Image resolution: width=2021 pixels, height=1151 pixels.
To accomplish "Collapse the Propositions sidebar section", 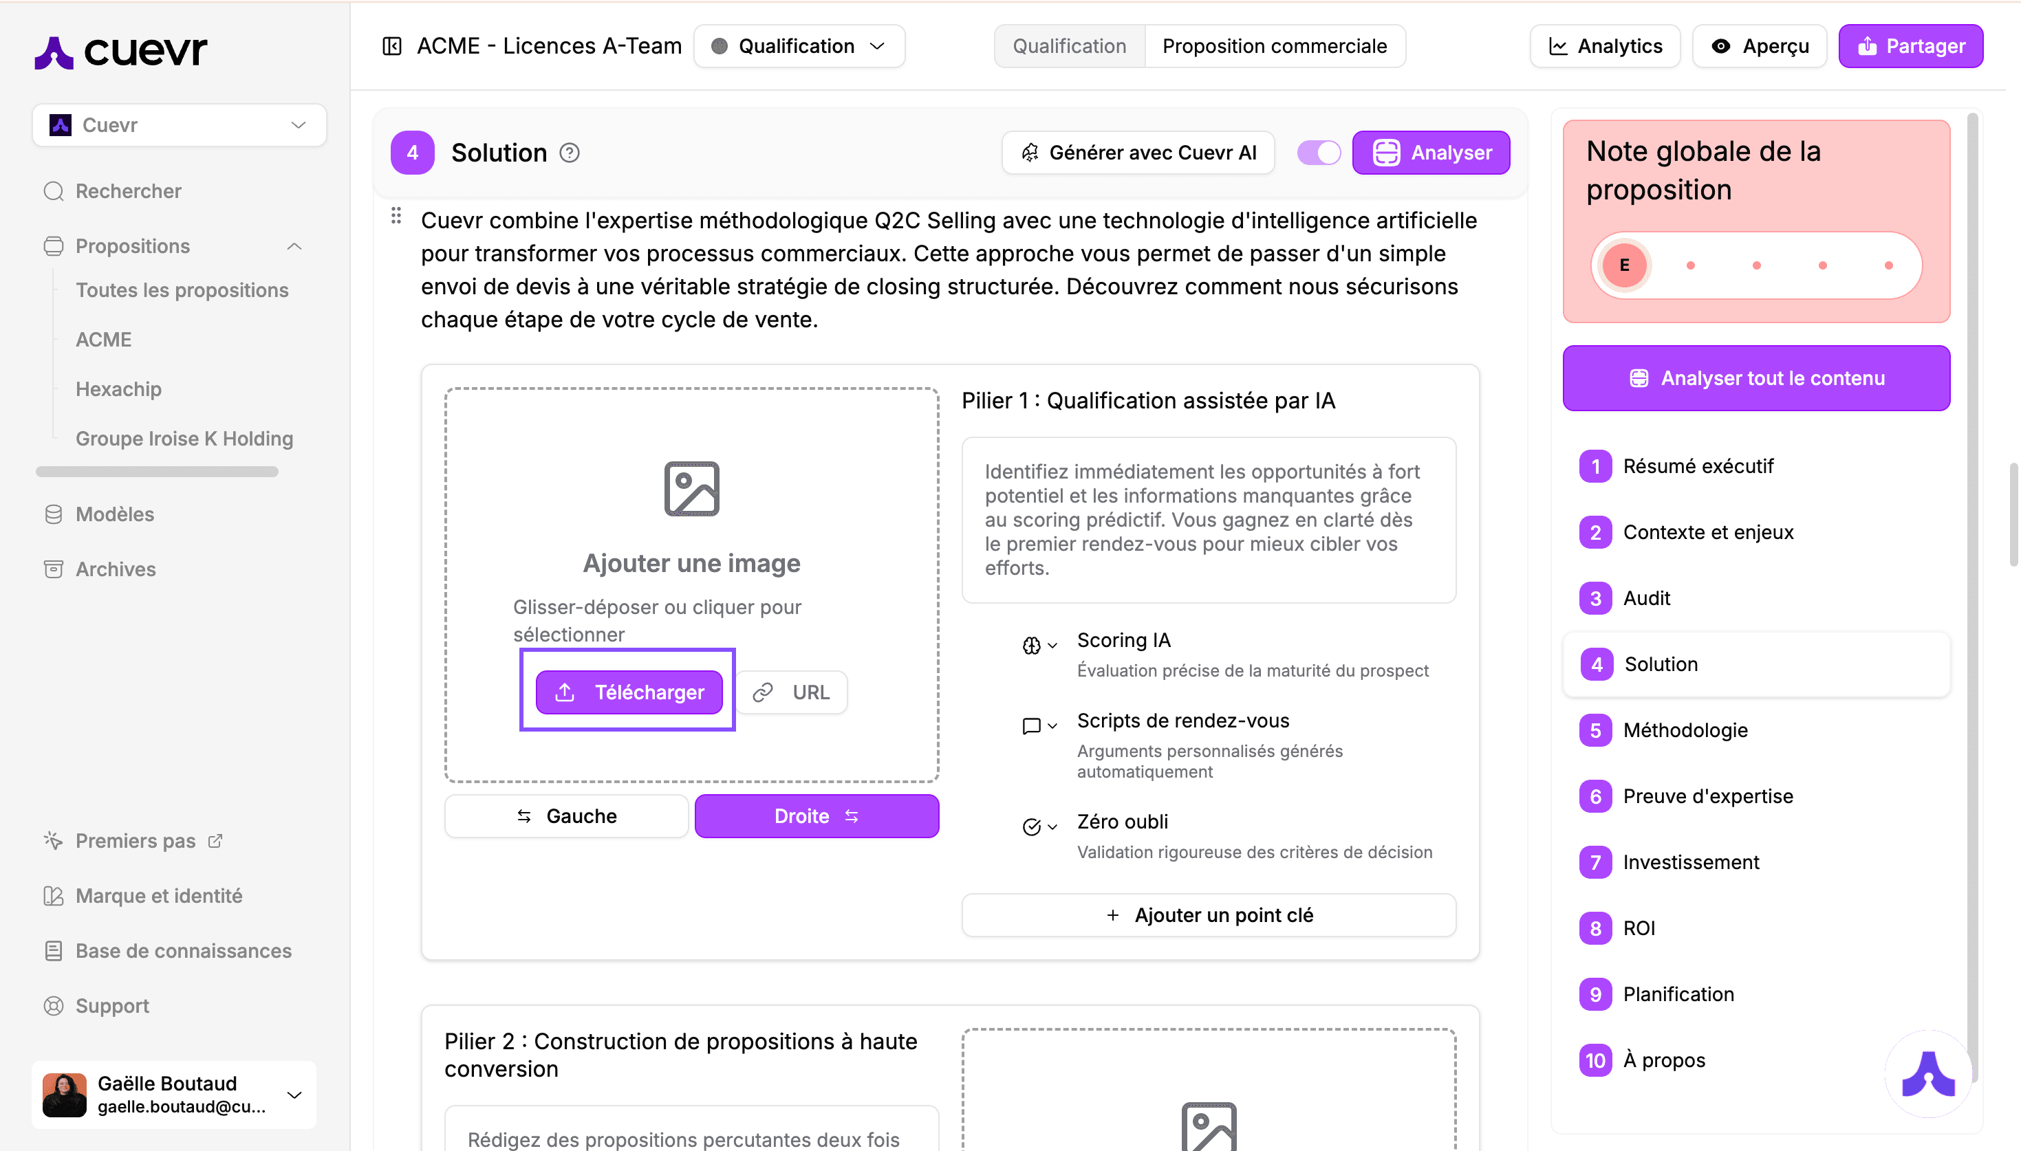I will [294, 246].
